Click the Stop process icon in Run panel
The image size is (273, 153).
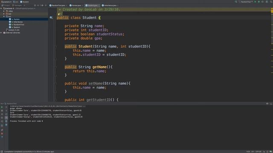point(2,110)
